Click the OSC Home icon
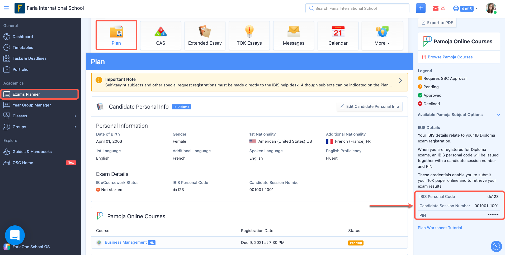 [x=7, y=163]
